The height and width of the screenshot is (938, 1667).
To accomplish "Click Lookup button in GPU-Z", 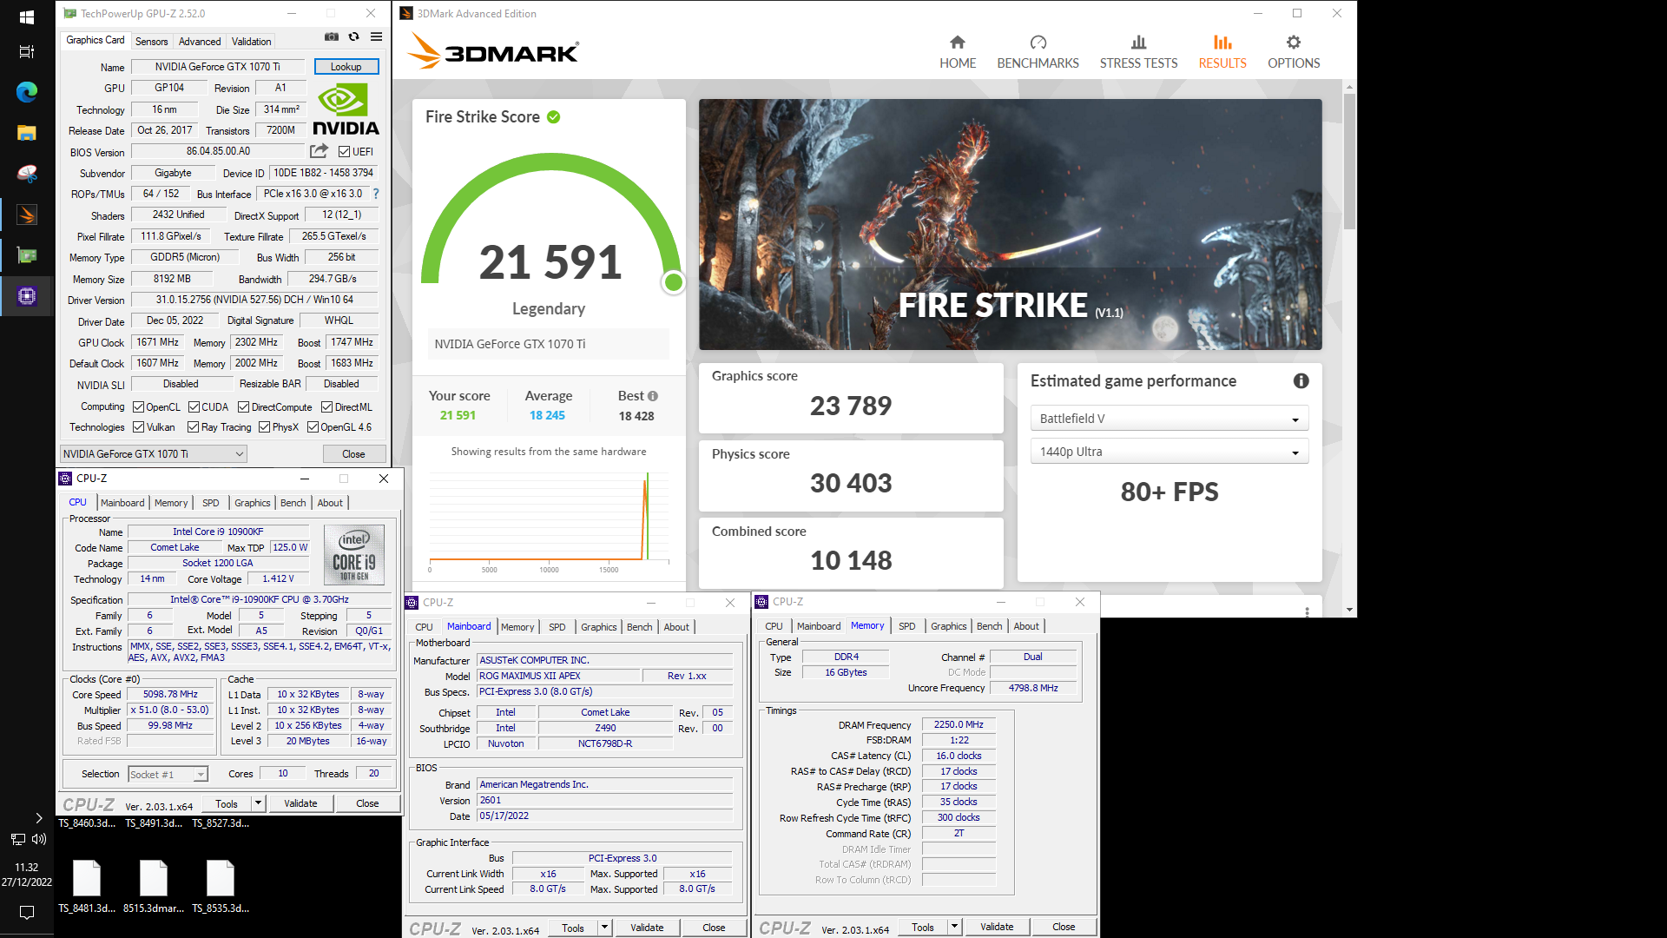I will pyautogui.click(x=346, y=67).
